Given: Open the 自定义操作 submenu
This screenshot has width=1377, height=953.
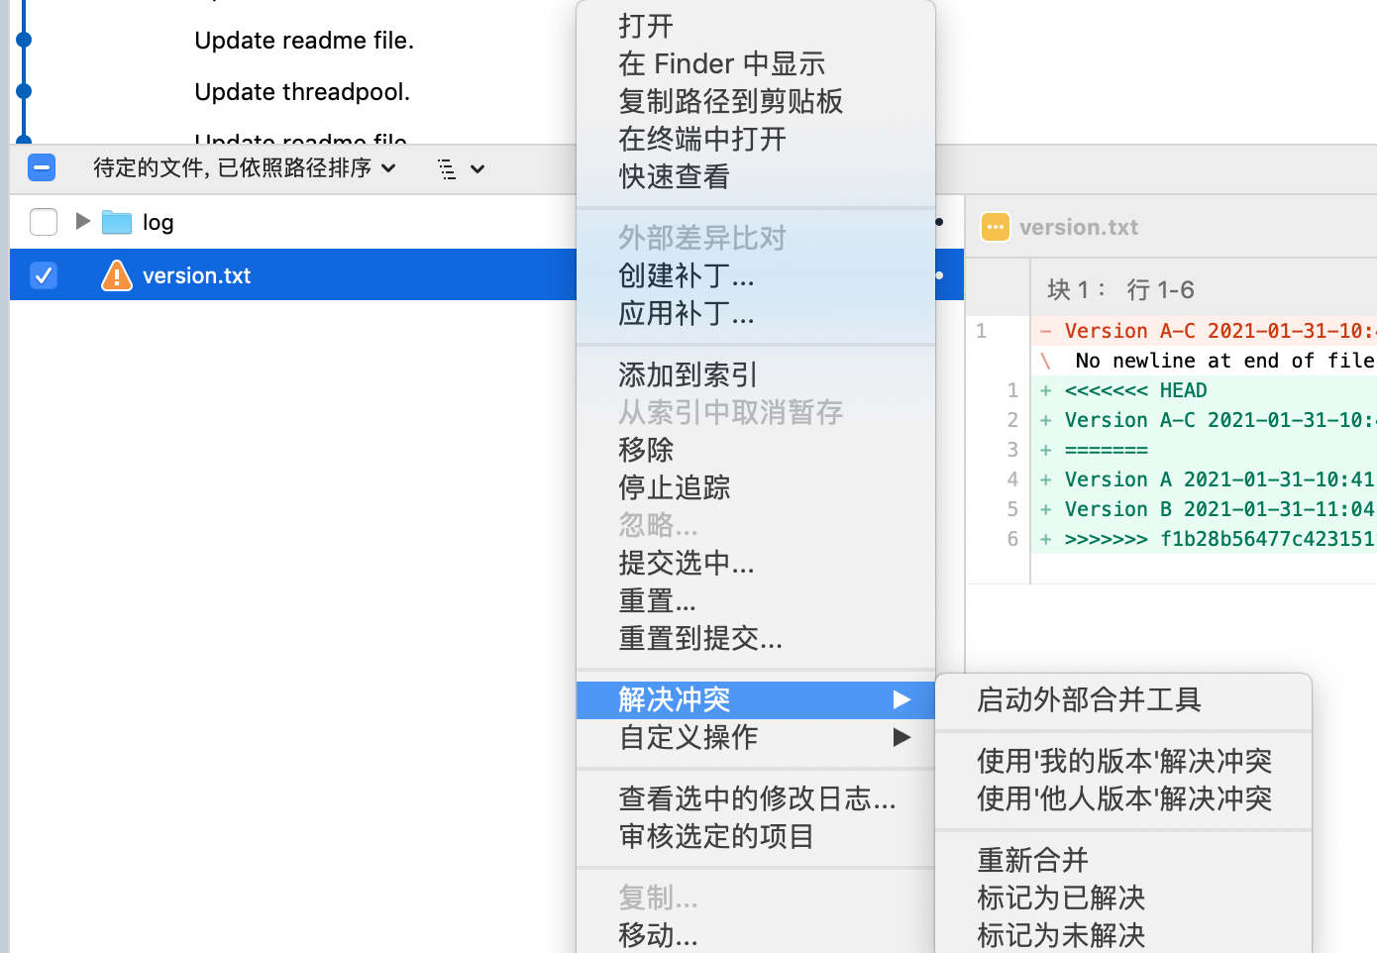Looking at the screenshot, I should click(x=756, y=737).
